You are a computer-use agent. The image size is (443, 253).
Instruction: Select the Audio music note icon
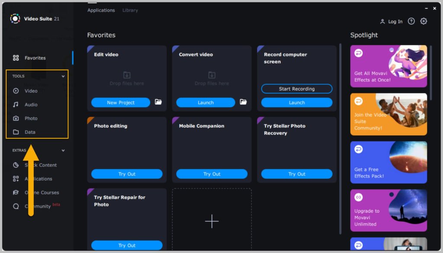pyautogui.click(x=16, y=104)
